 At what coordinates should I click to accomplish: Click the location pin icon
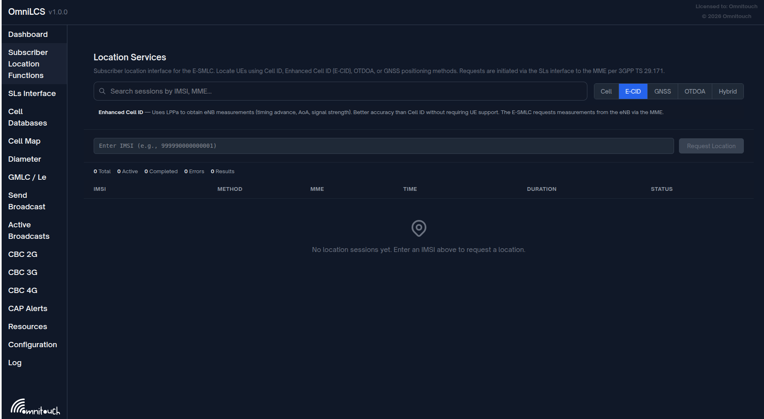(419, 228)
